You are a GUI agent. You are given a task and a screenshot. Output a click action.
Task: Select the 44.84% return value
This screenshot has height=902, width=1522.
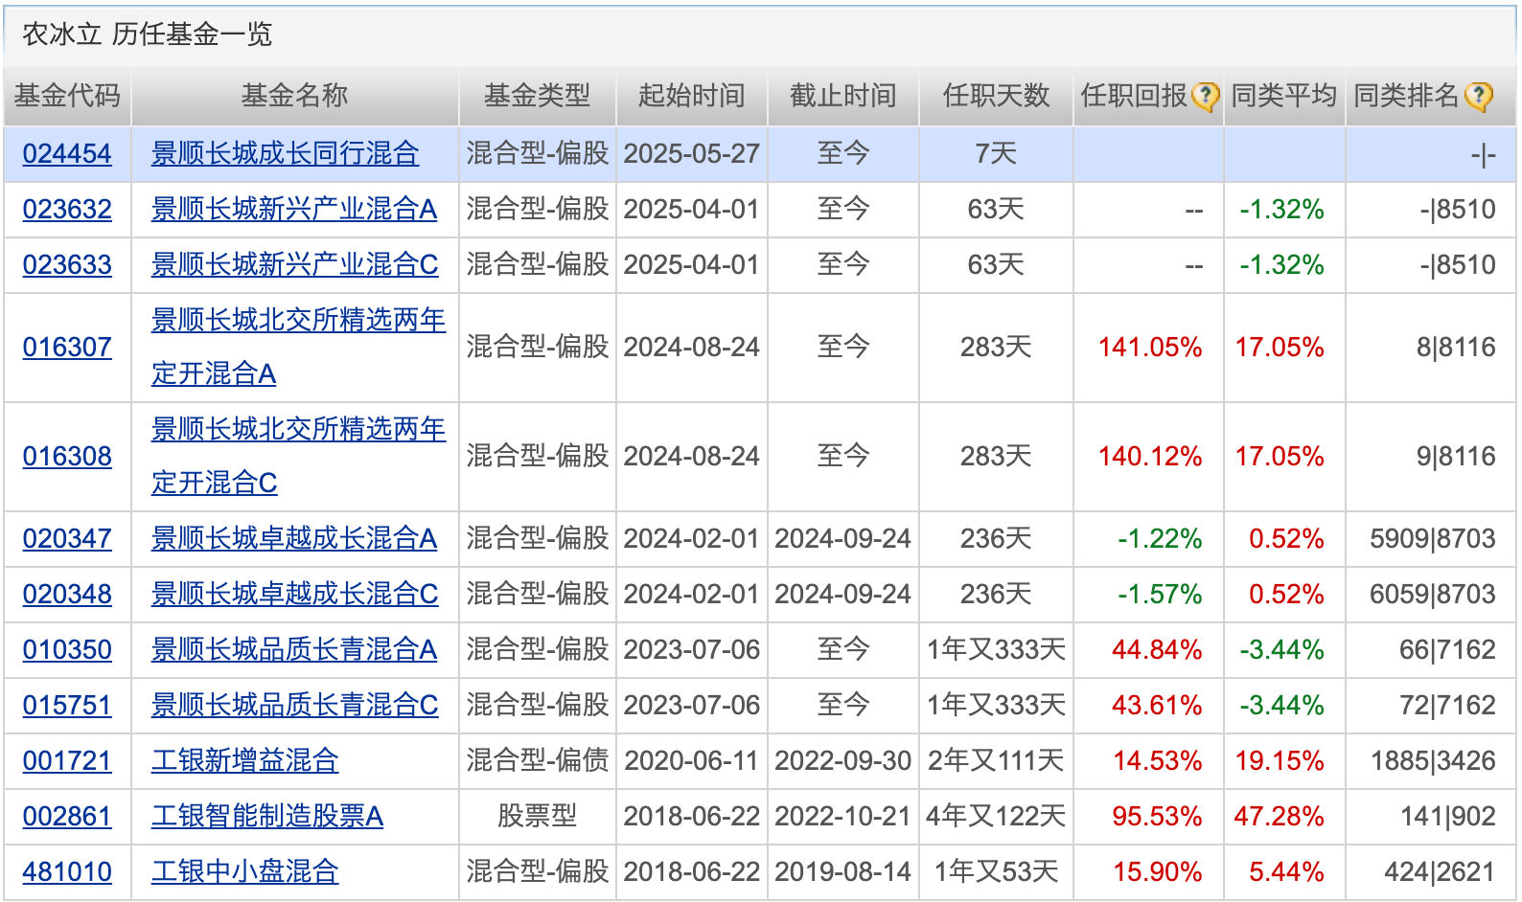point(1157,650)
